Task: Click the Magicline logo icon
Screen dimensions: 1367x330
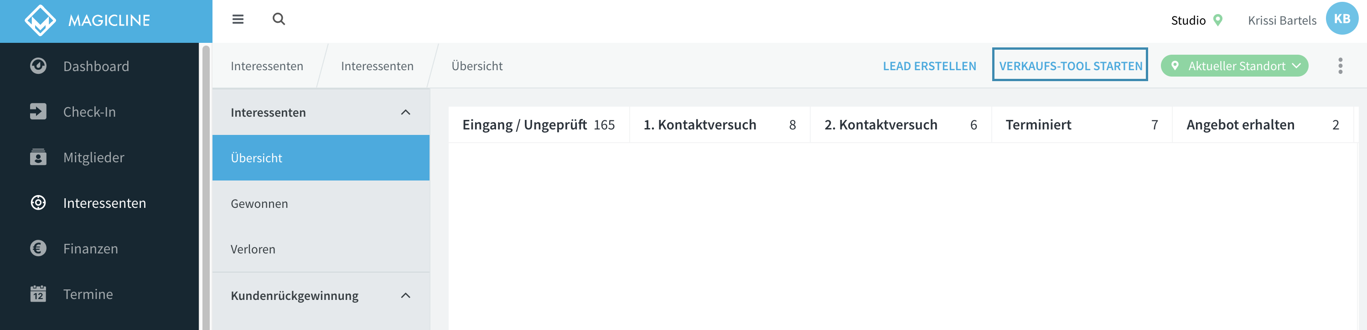Action: 40,21
